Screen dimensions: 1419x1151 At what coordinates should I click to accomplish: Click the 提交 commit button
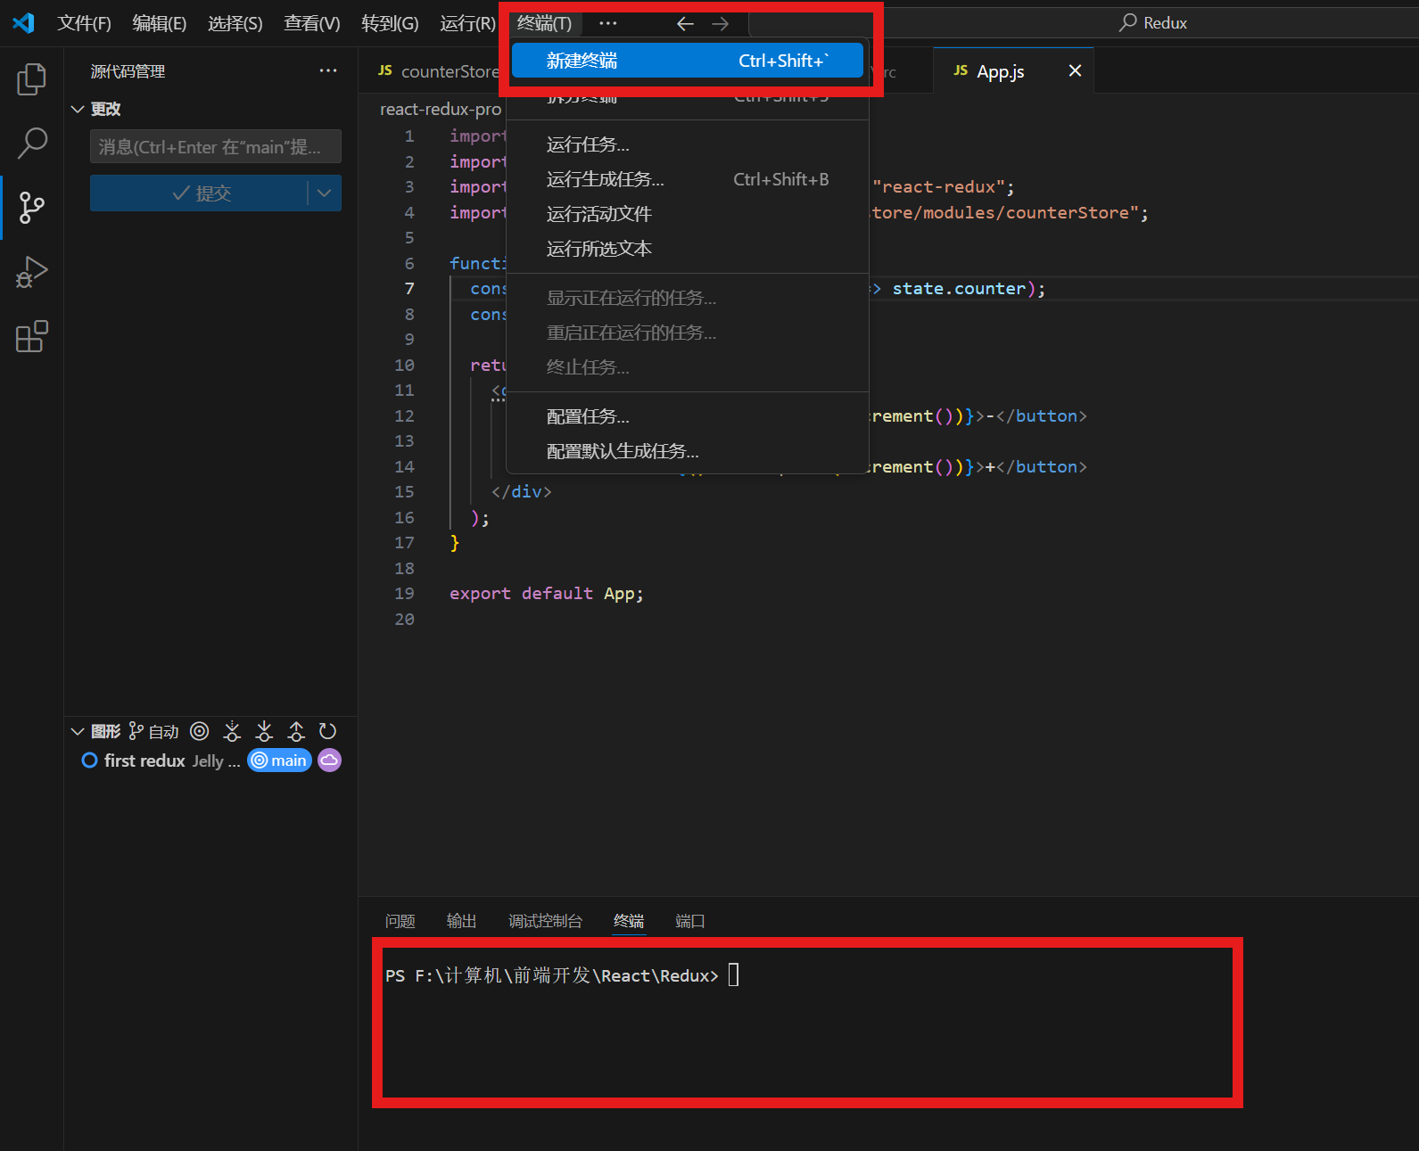tap(199, 193)
